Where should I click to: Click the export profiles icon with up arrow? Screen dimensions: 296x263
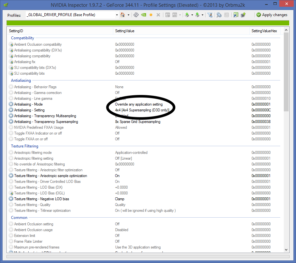187,15
